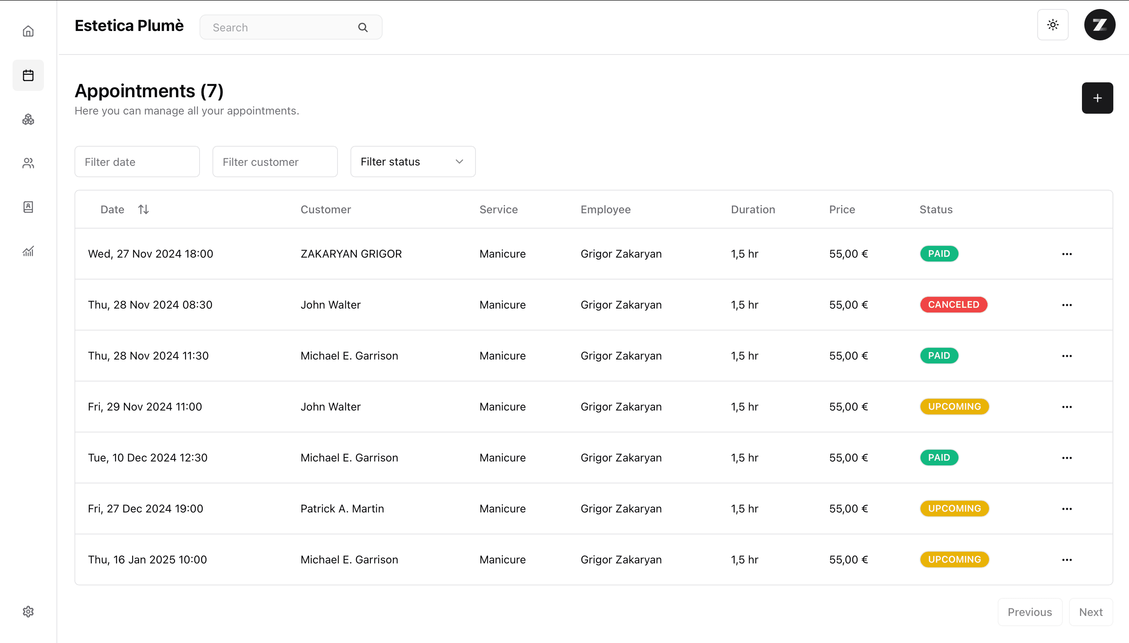Select customer name ZAKARYAN GRIGOR
Image resolution: width=1129 pixels, height=643 pixels.
click(x=352, y=254)
